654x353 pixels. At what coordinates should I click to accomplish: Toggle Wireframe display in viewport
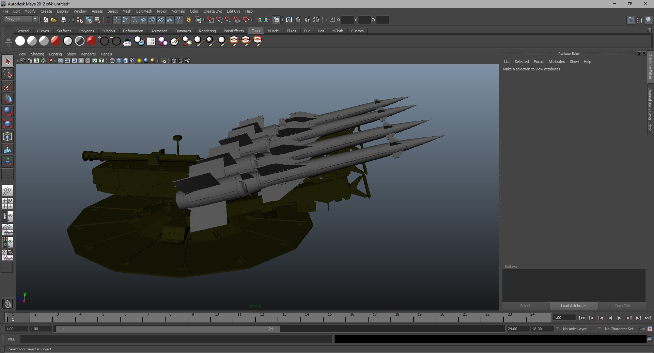click(x=112, y=61)
